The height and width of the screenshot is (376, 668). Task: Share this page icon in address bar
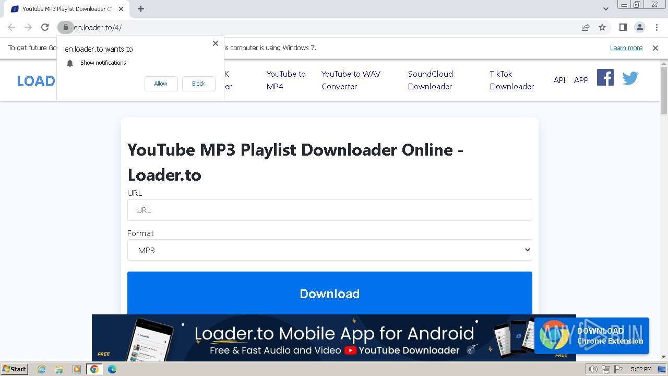[586, 27]
